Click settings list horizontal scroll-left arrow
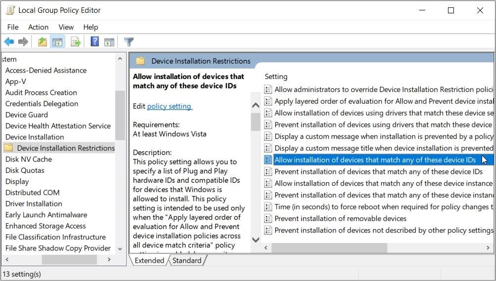This screenshot has width=496, height=281. point(266,248)
